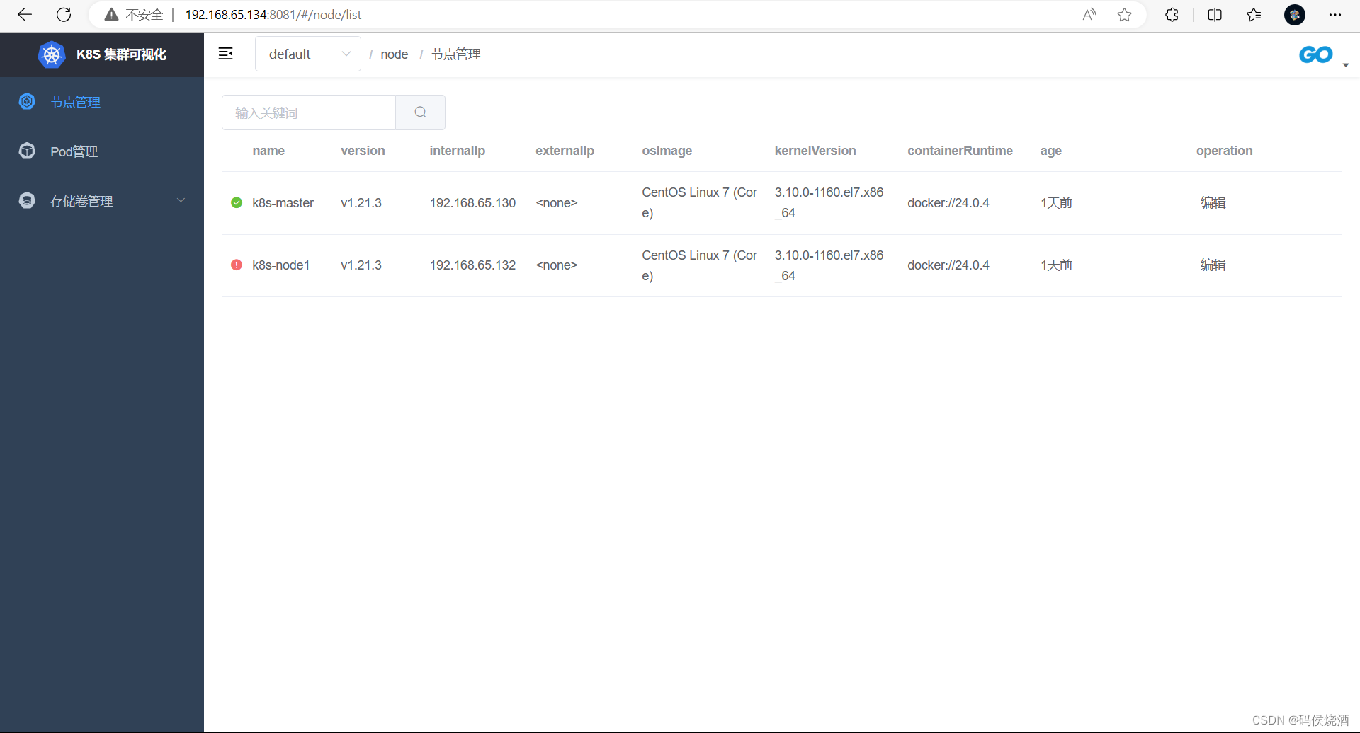Click k8s-master age 1天前
Screen dimensions: 1360x733
click(1056, 203)
